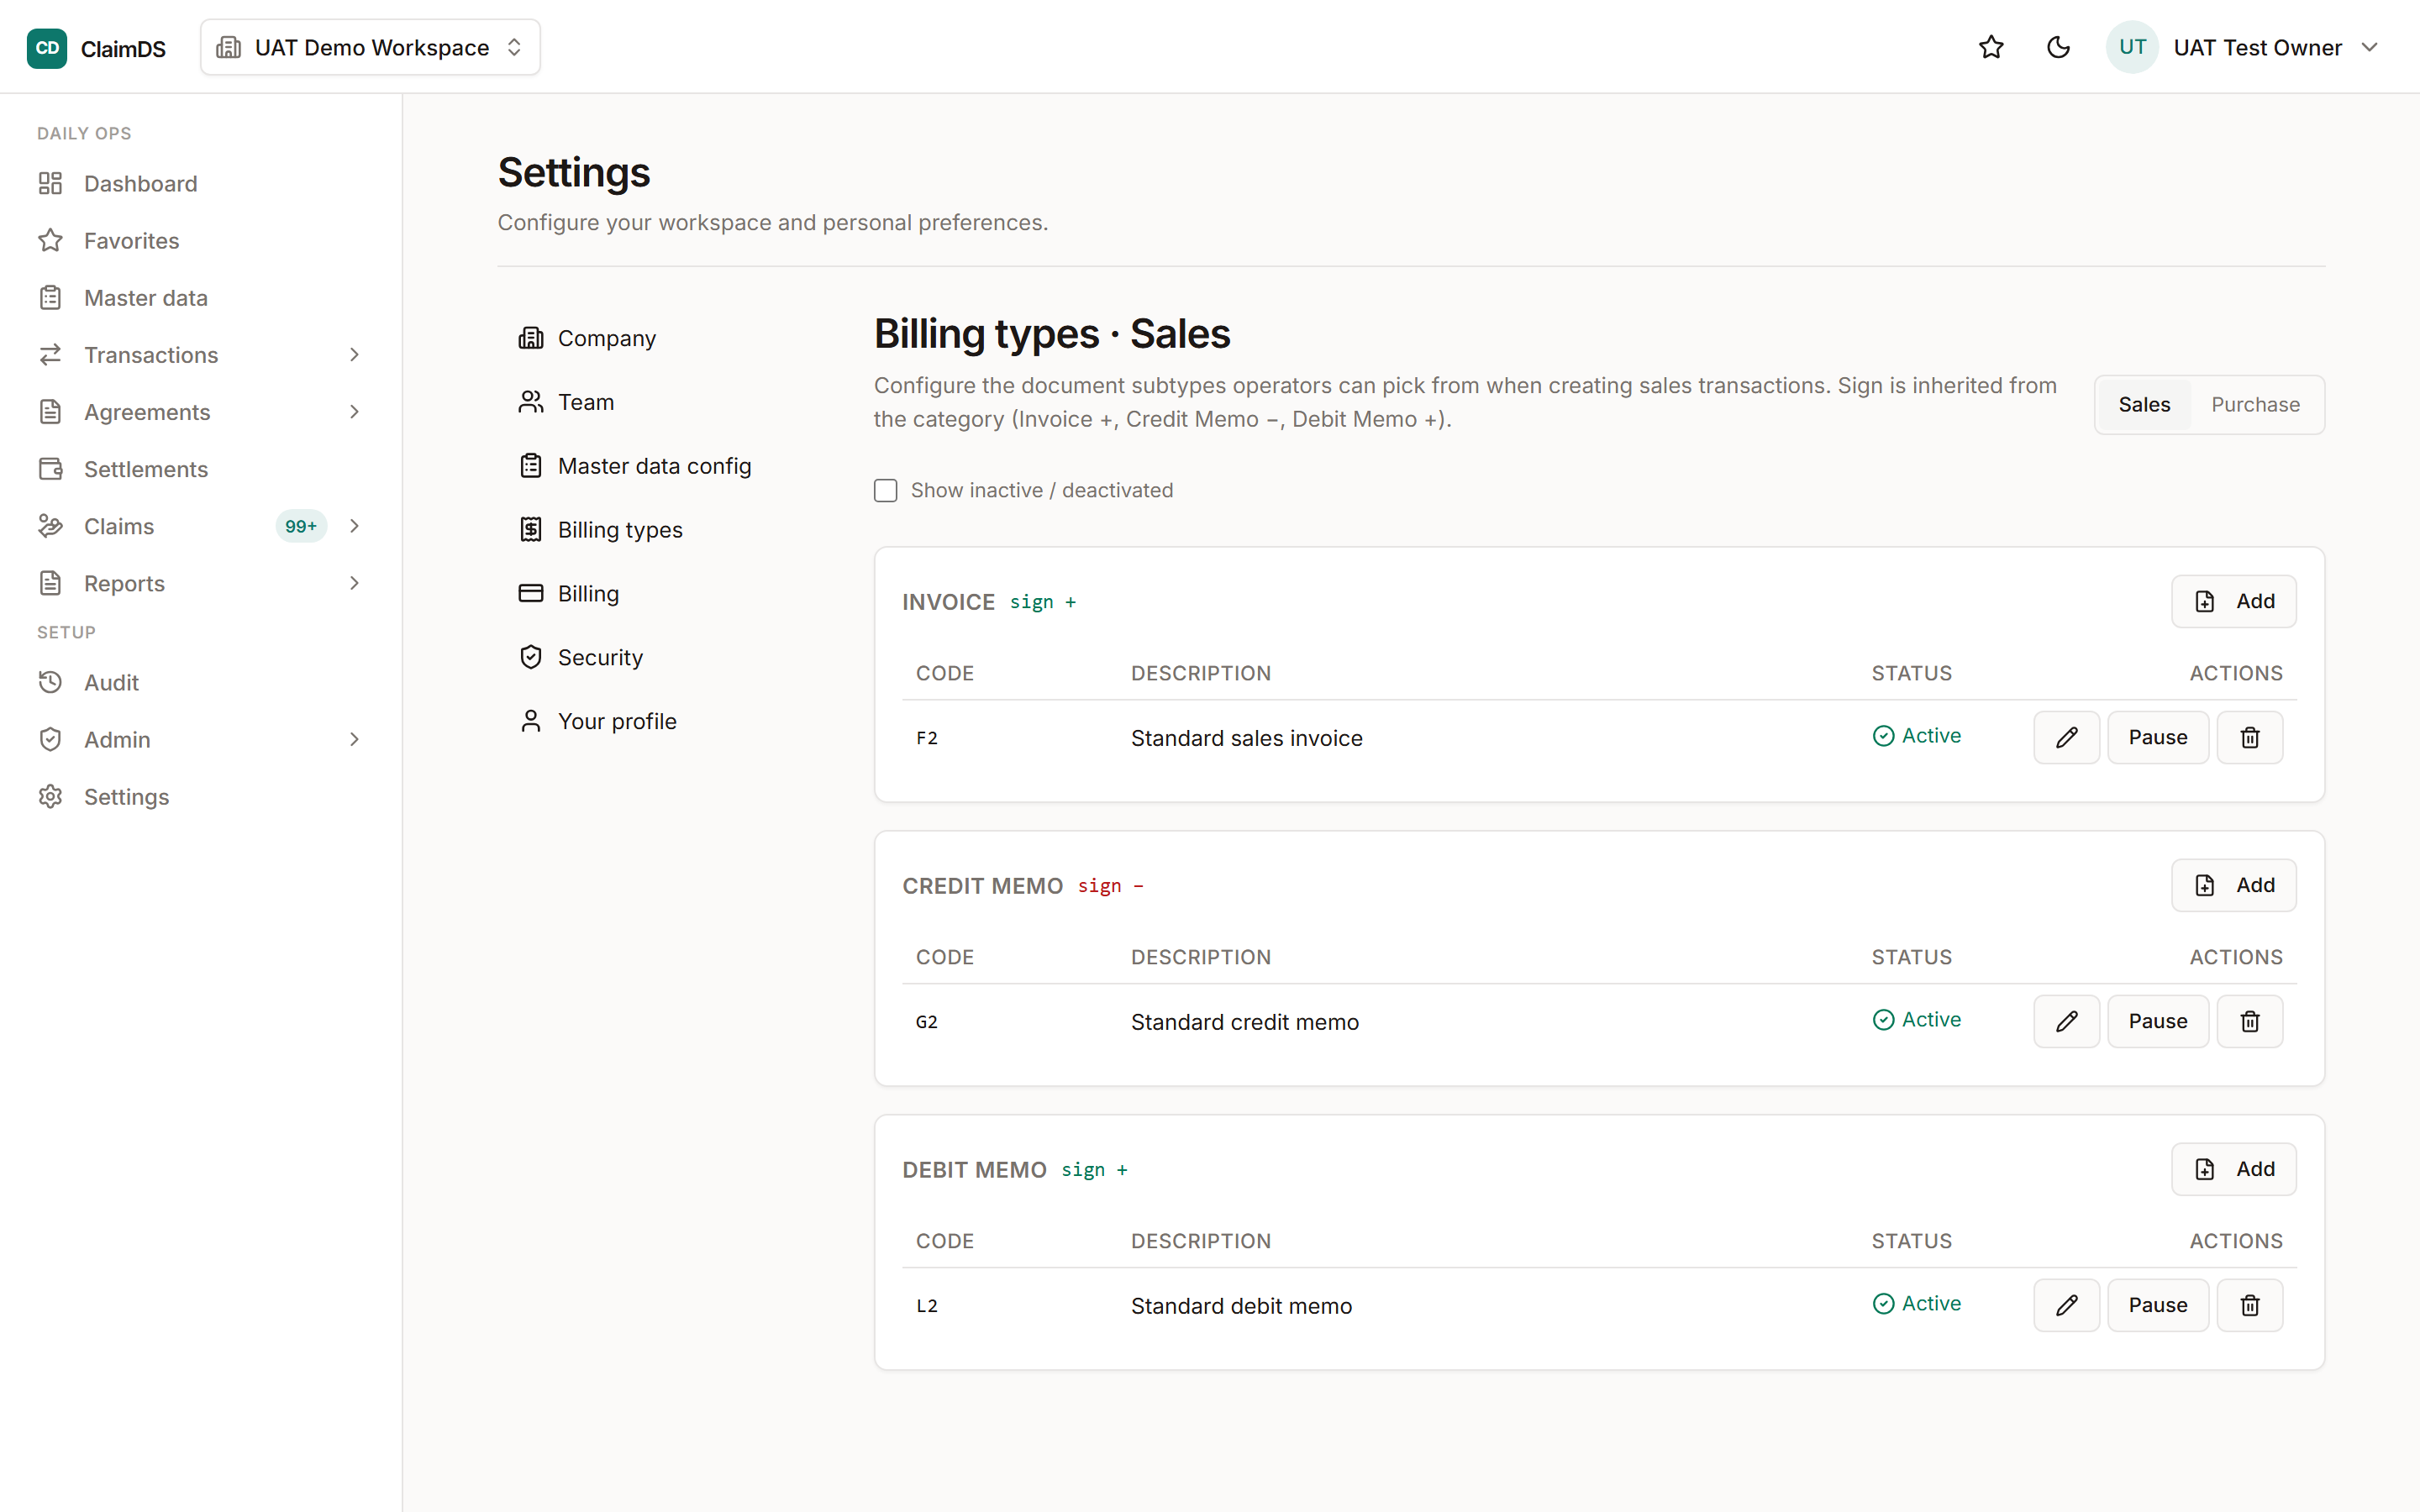Open Master data in sidebar
The height and width of the screenshot is (1512, 2420).
[x=200, y=298]
